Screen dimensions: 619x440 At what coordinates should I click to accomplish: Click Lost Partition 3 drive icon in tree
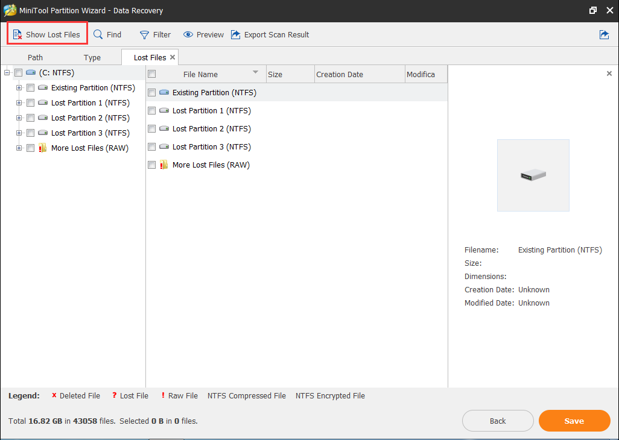[43, 133]
